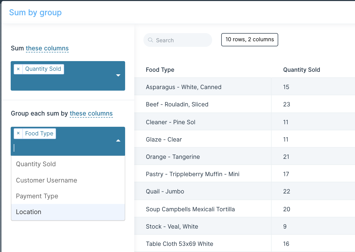Select Quantity Sold from the dropdown list
Image resolution: width=355 pixels, height=252 pixels.
[68, 164]
